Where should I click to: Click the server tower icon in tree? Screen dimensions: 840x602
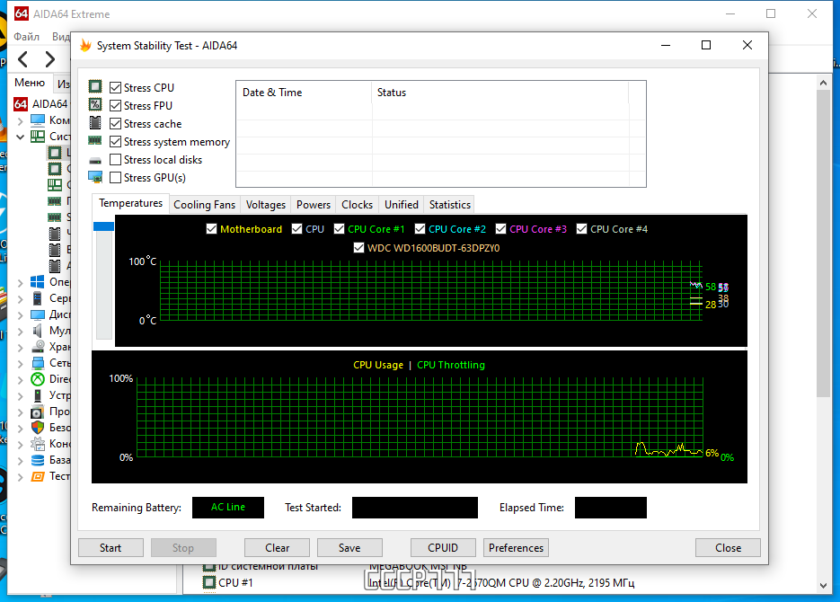coord(38,297)
